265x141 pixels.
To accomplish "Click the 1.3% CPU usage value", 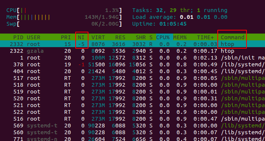I will pyautogui.click(x=112, y=10).
